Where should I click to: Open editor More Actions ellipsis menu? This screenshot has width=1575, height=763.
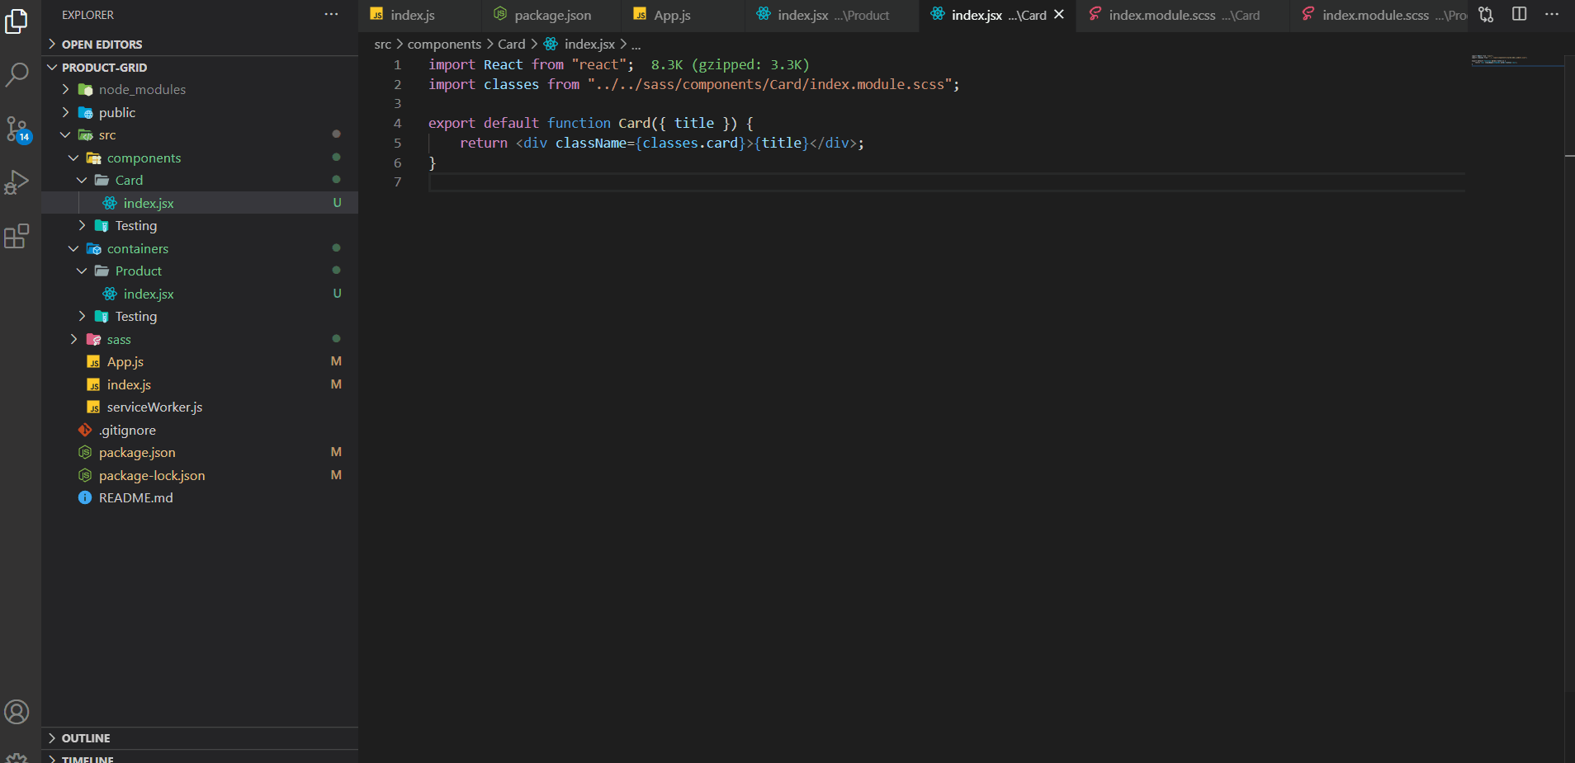tap(1554, 14)
